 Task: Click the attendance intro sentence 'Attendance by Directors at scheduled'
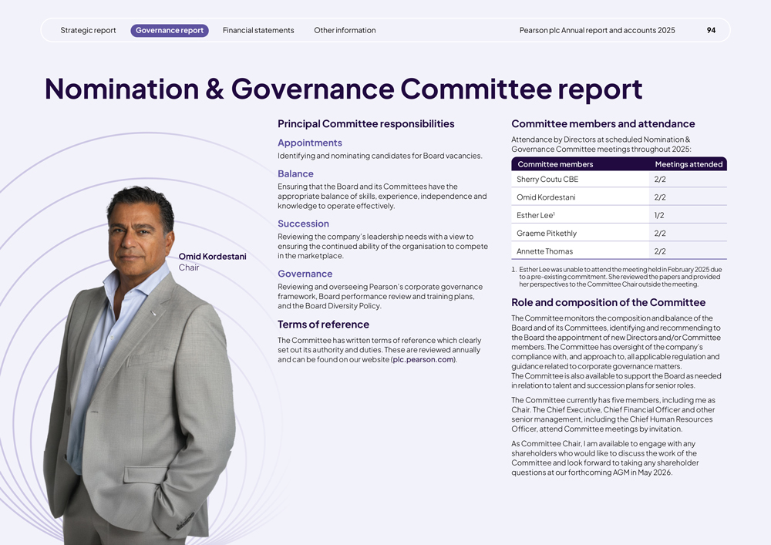point(601,144)
